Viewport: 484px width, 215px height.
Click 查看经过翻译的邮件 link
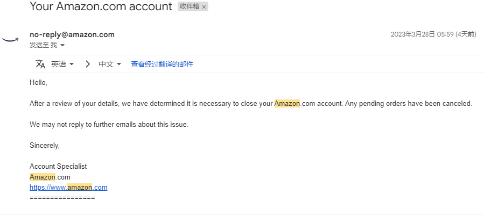click(162, 64)
